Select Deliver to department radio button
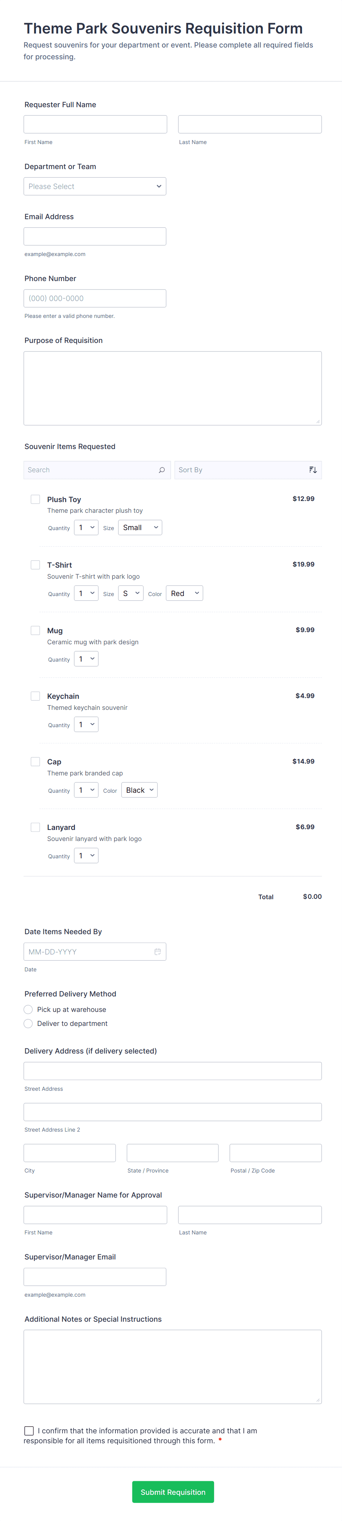 coord(28,1024)
